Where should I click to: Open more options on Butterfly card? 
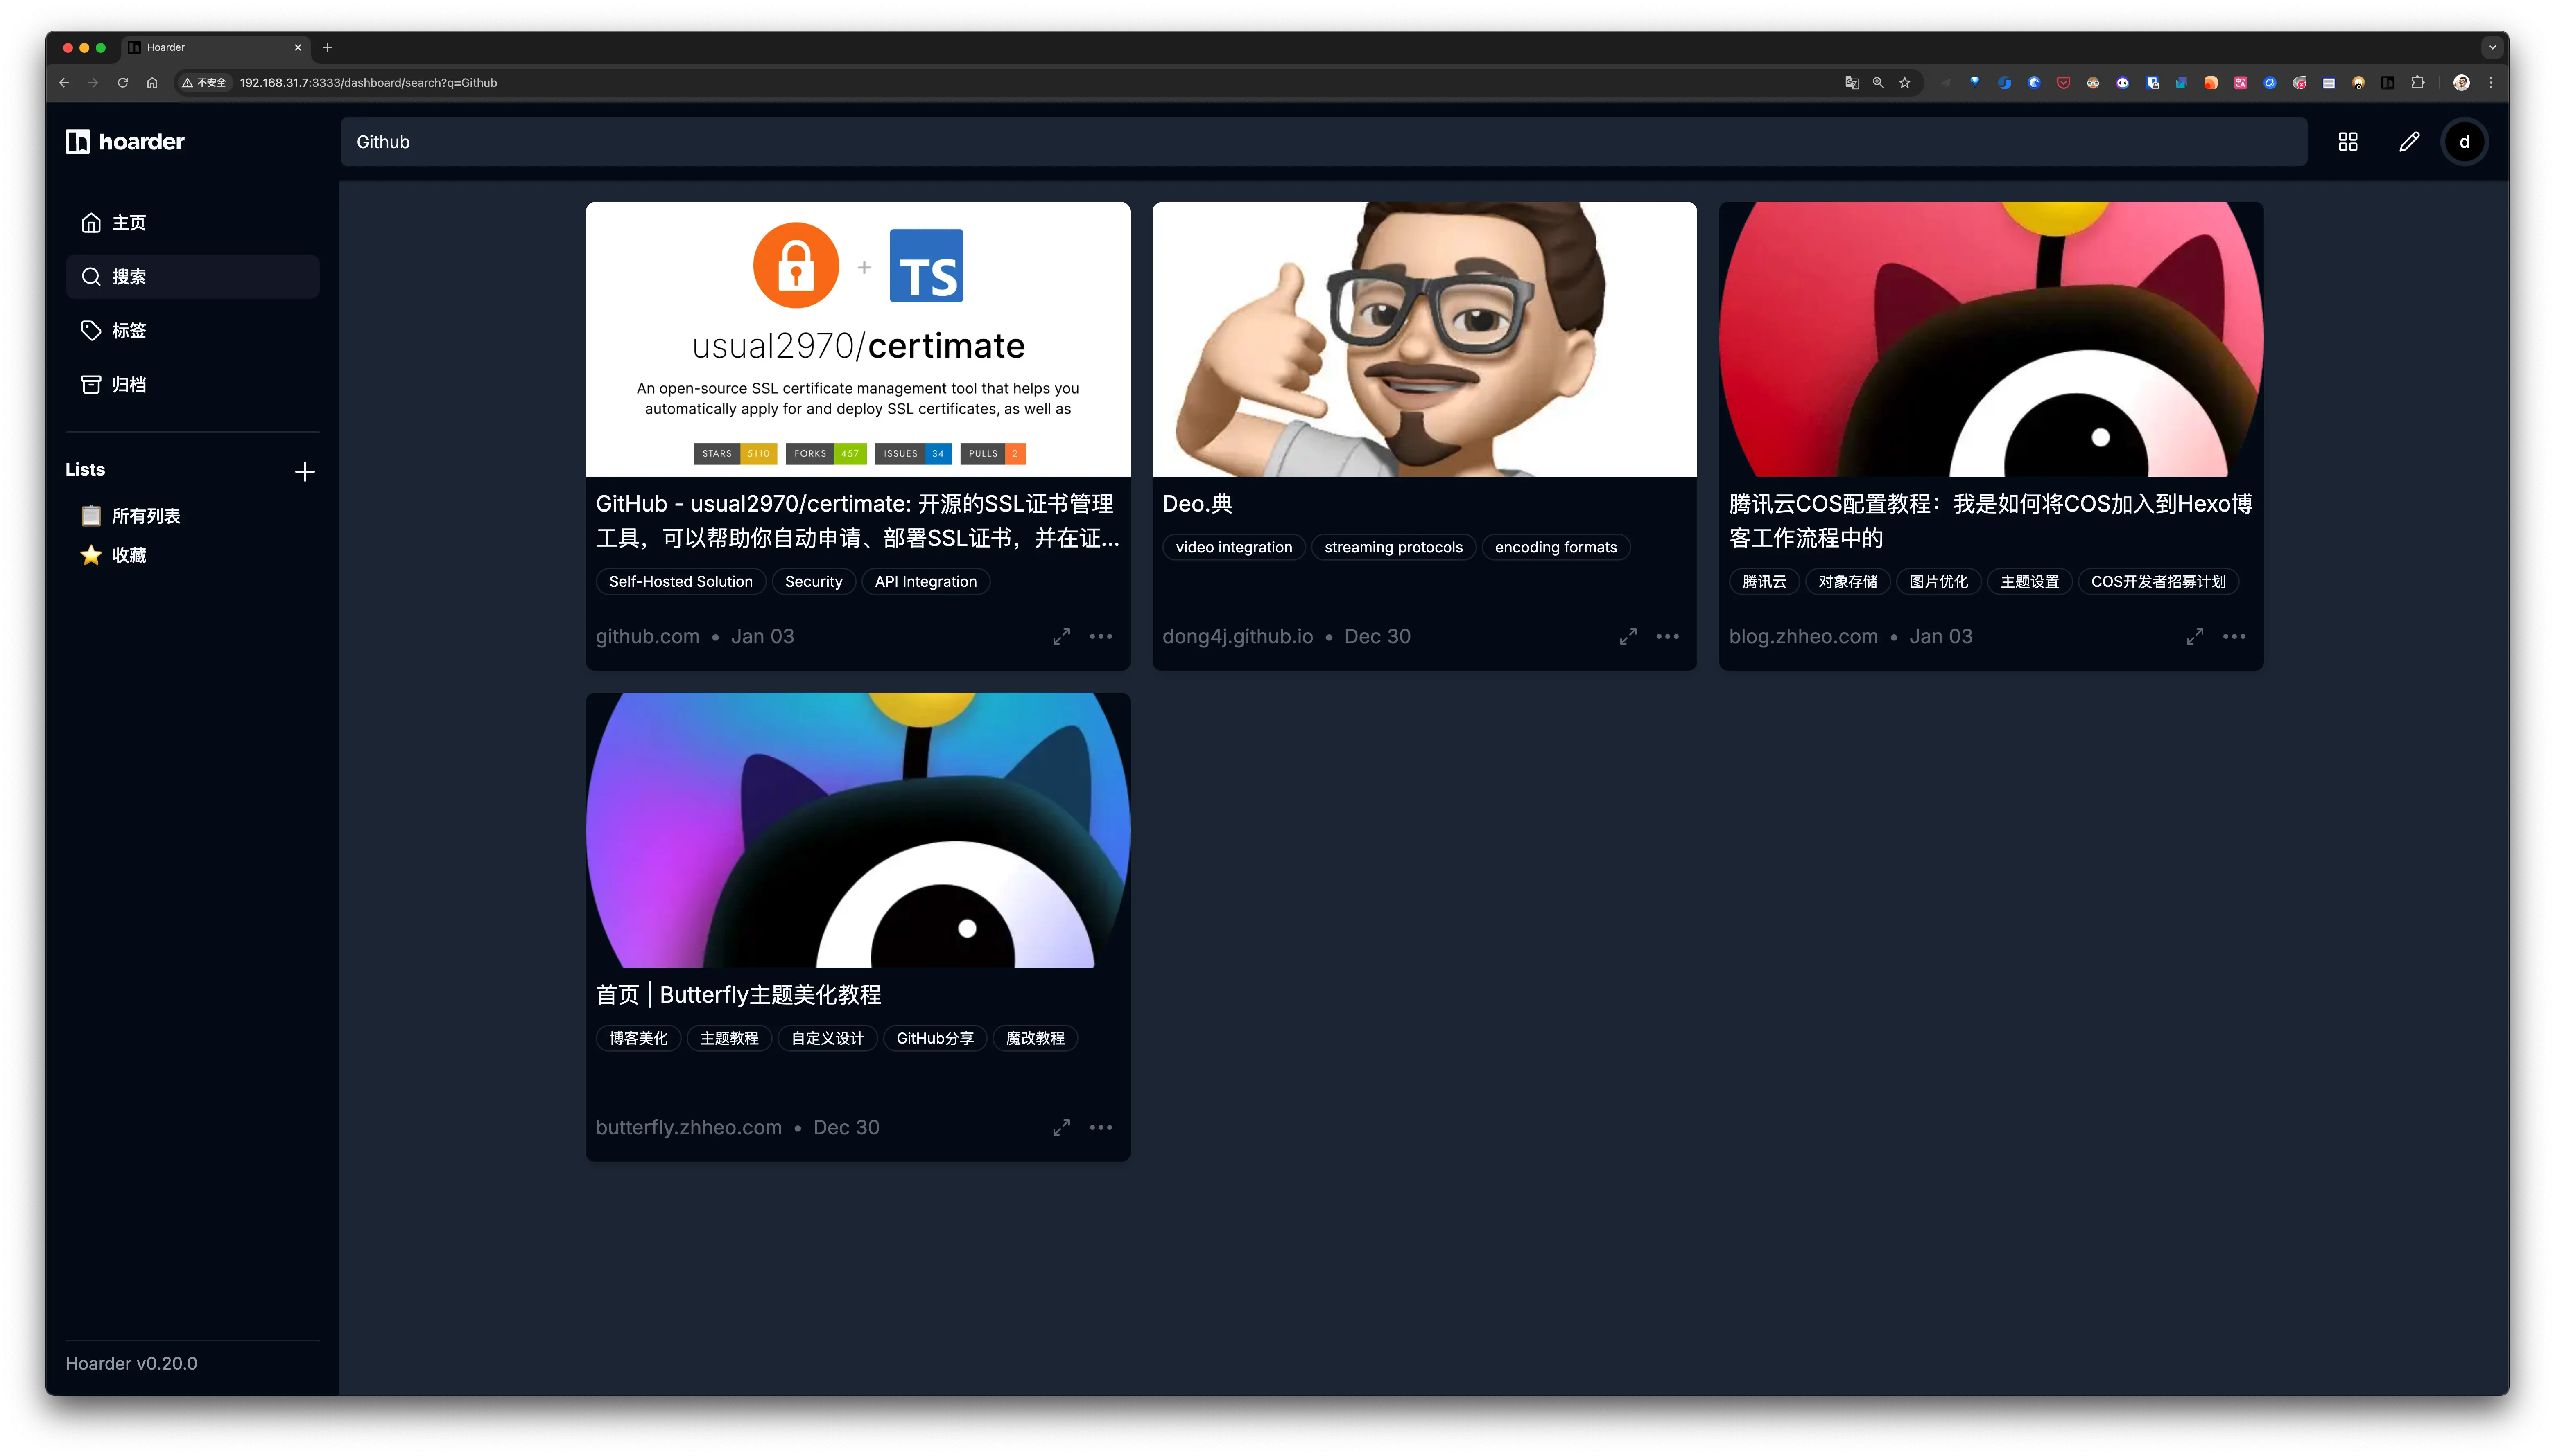pos(1101,1127)
